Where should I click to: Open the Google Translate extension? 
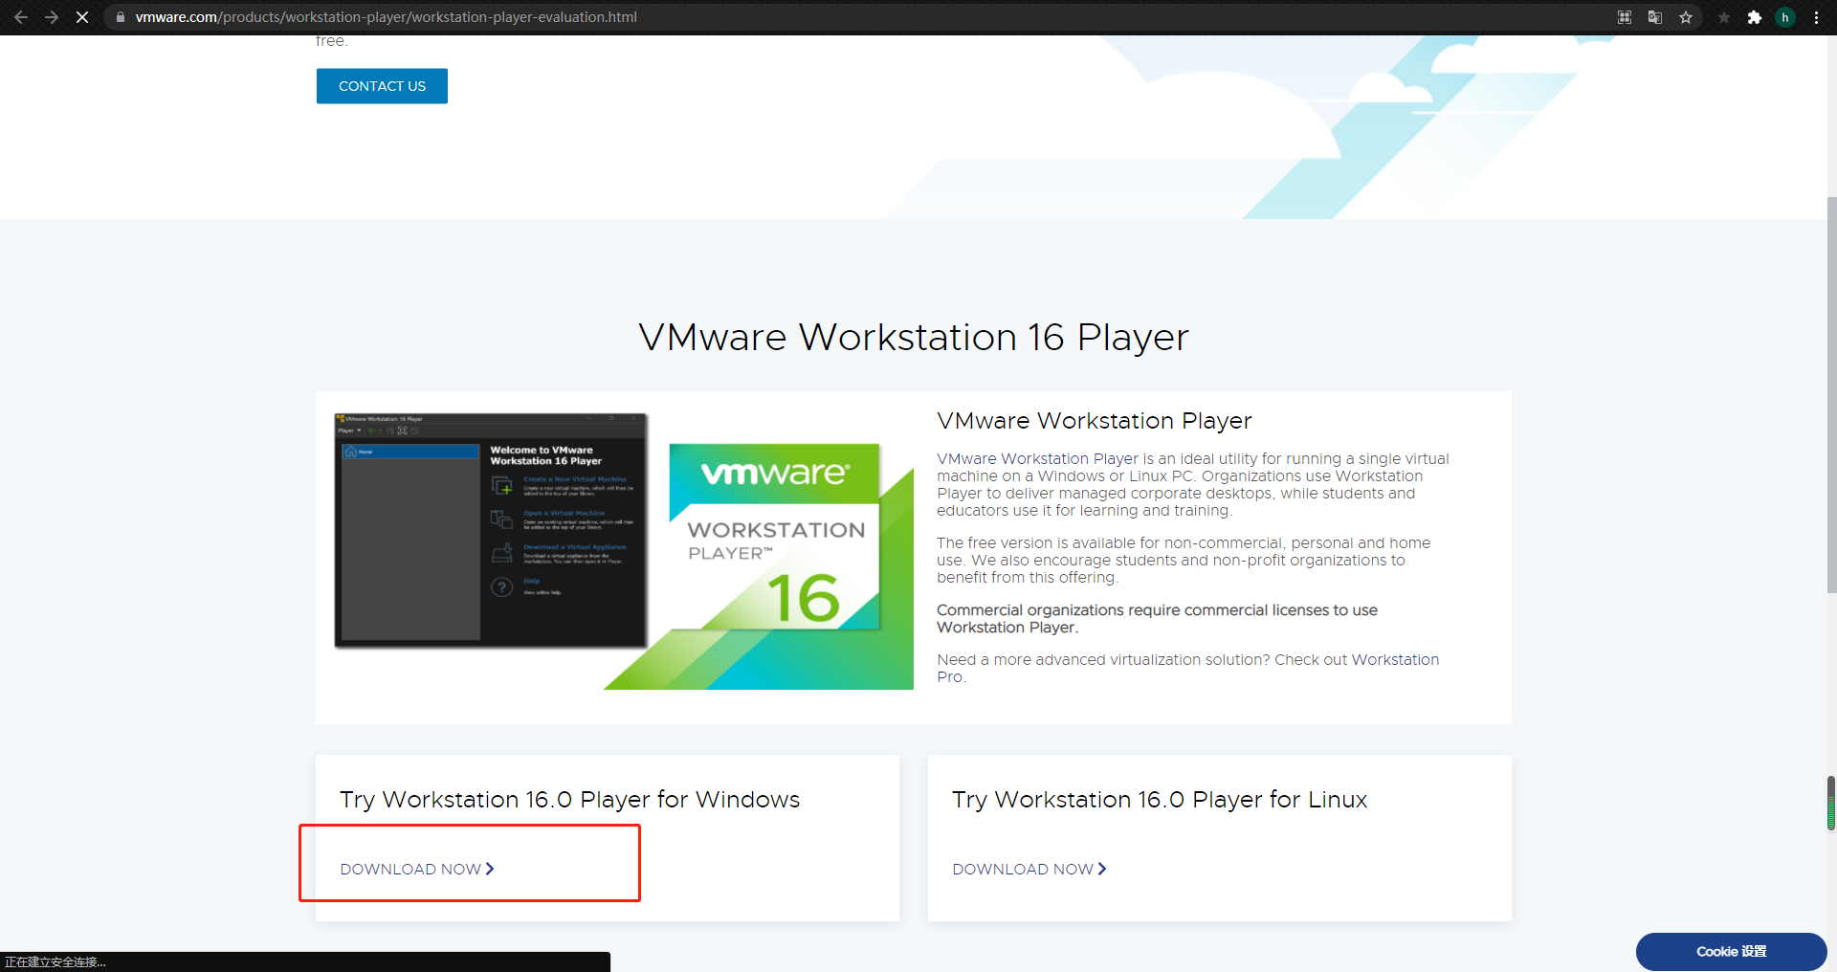[1654, 17]
